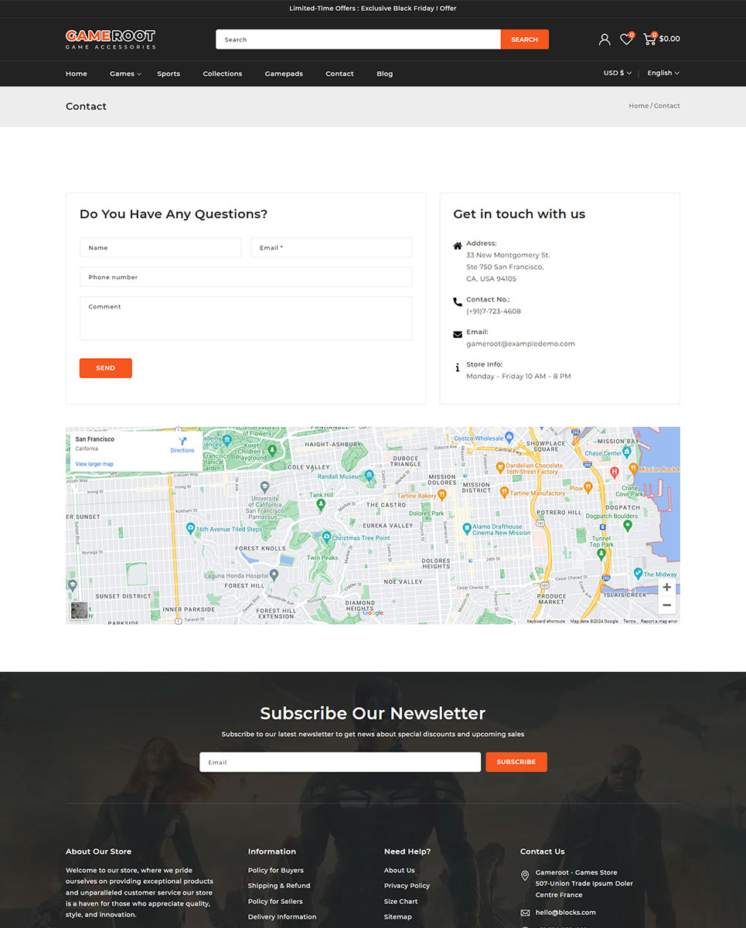
Task: Submit the form with Send button
Action: [106, 368]
